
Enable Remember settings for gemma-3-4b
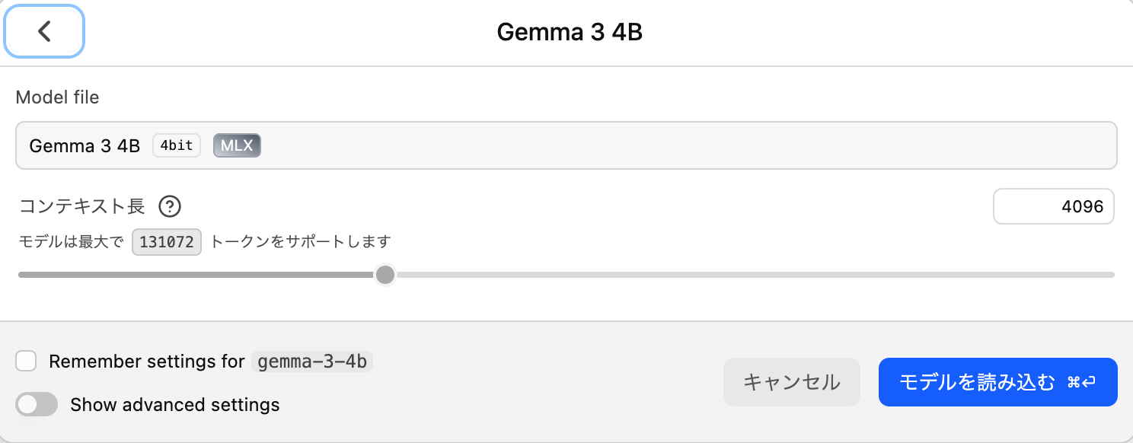tap(26, 361)
